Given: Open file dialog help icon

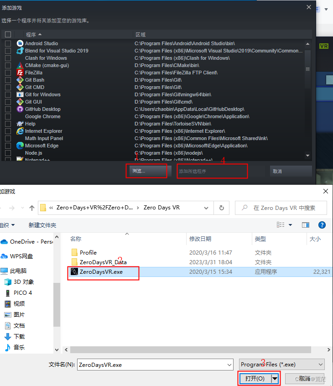Looking at the screenshot, I should [322, 225].
